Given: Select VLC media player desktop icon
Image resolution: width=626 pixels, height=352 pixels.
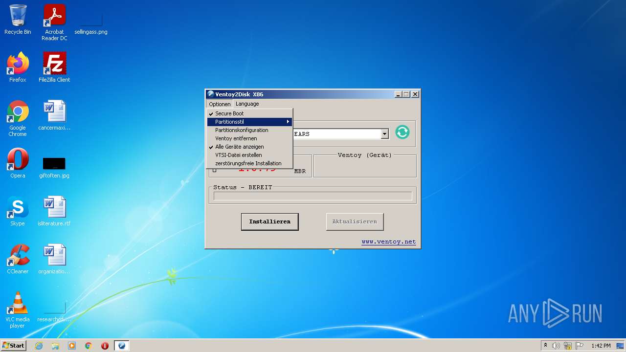Looking at the screenshot, I should tap(18, 310).
